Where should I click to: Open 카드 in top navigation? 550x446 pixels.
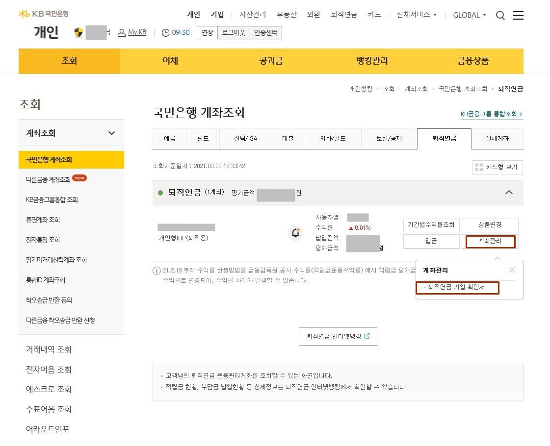pyautogui.click(x=374, y=15)
